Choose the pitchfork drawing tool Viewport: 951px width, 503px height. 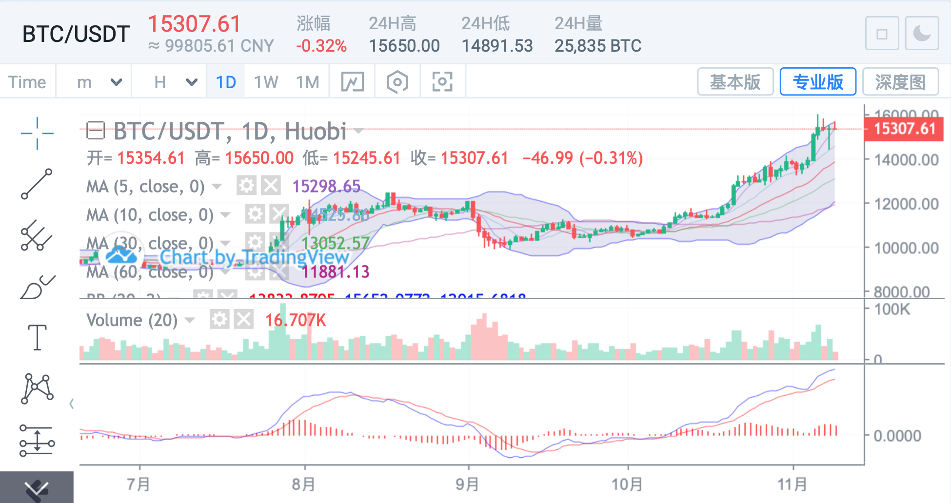(x=37, y=235)
